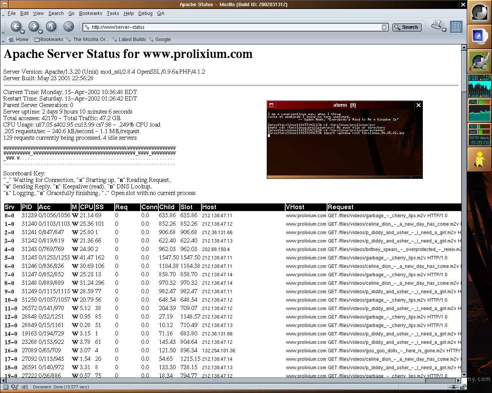
Task: Open the View menu
Action: 38,13
